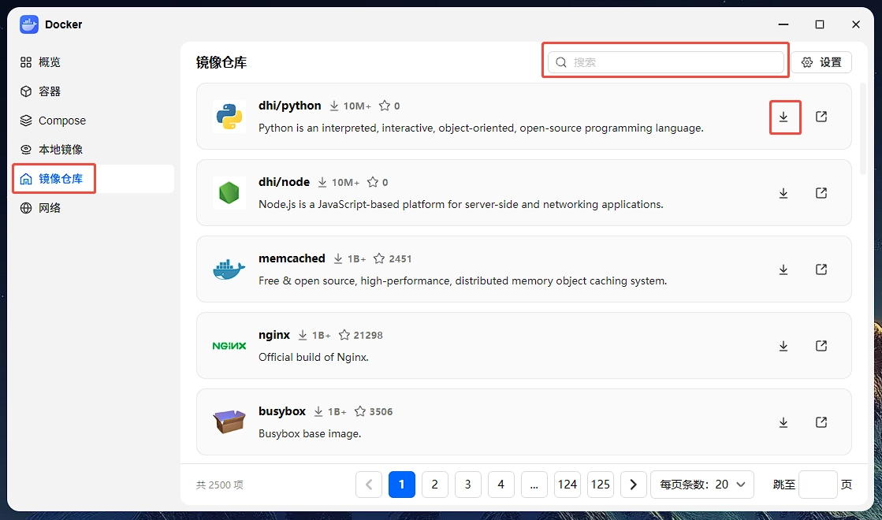Go to page 124
The image size is (882, 520).
pos(567,485)
